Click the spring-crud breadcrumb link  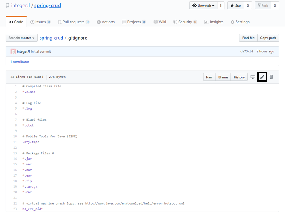point(51,38)
